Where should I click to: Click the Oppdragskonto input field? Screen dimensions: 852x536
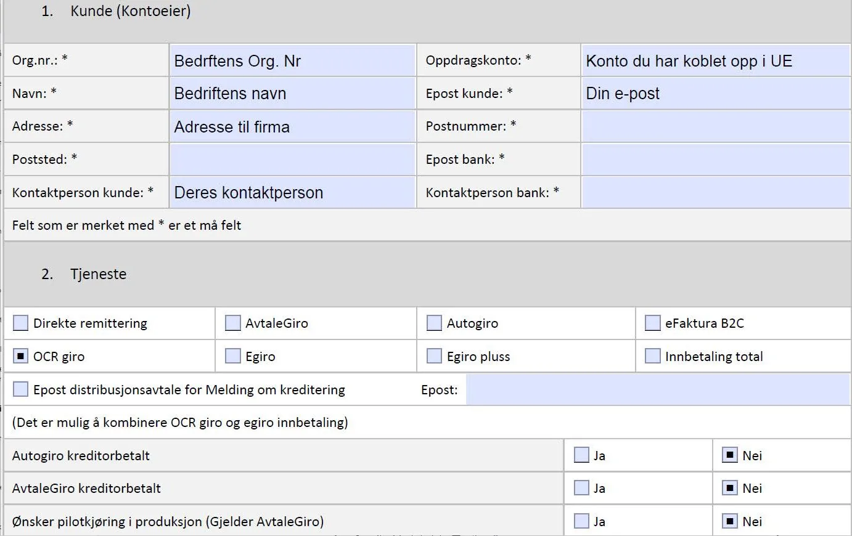click(715, 60)
